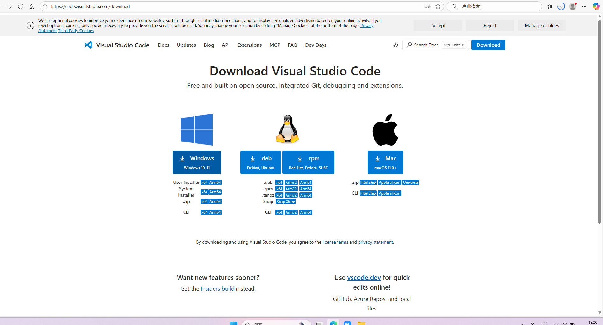Select Linux .deb Arm32 download

click(291, 183)
